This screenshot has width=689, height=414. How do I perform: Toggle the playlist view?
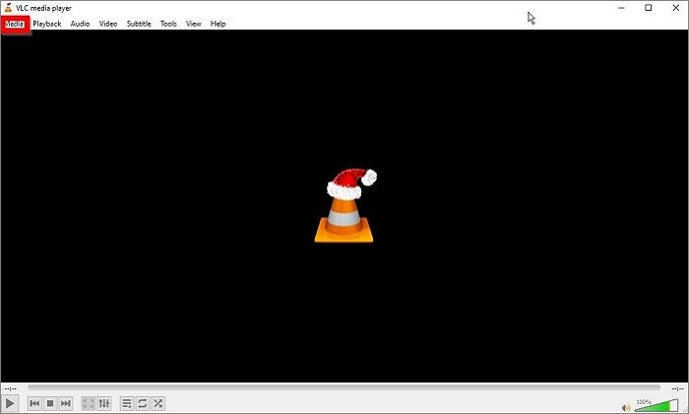(127, 403)
